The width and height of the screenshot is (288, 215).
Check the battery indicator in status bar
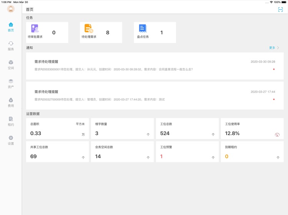(x=284, y=2)
